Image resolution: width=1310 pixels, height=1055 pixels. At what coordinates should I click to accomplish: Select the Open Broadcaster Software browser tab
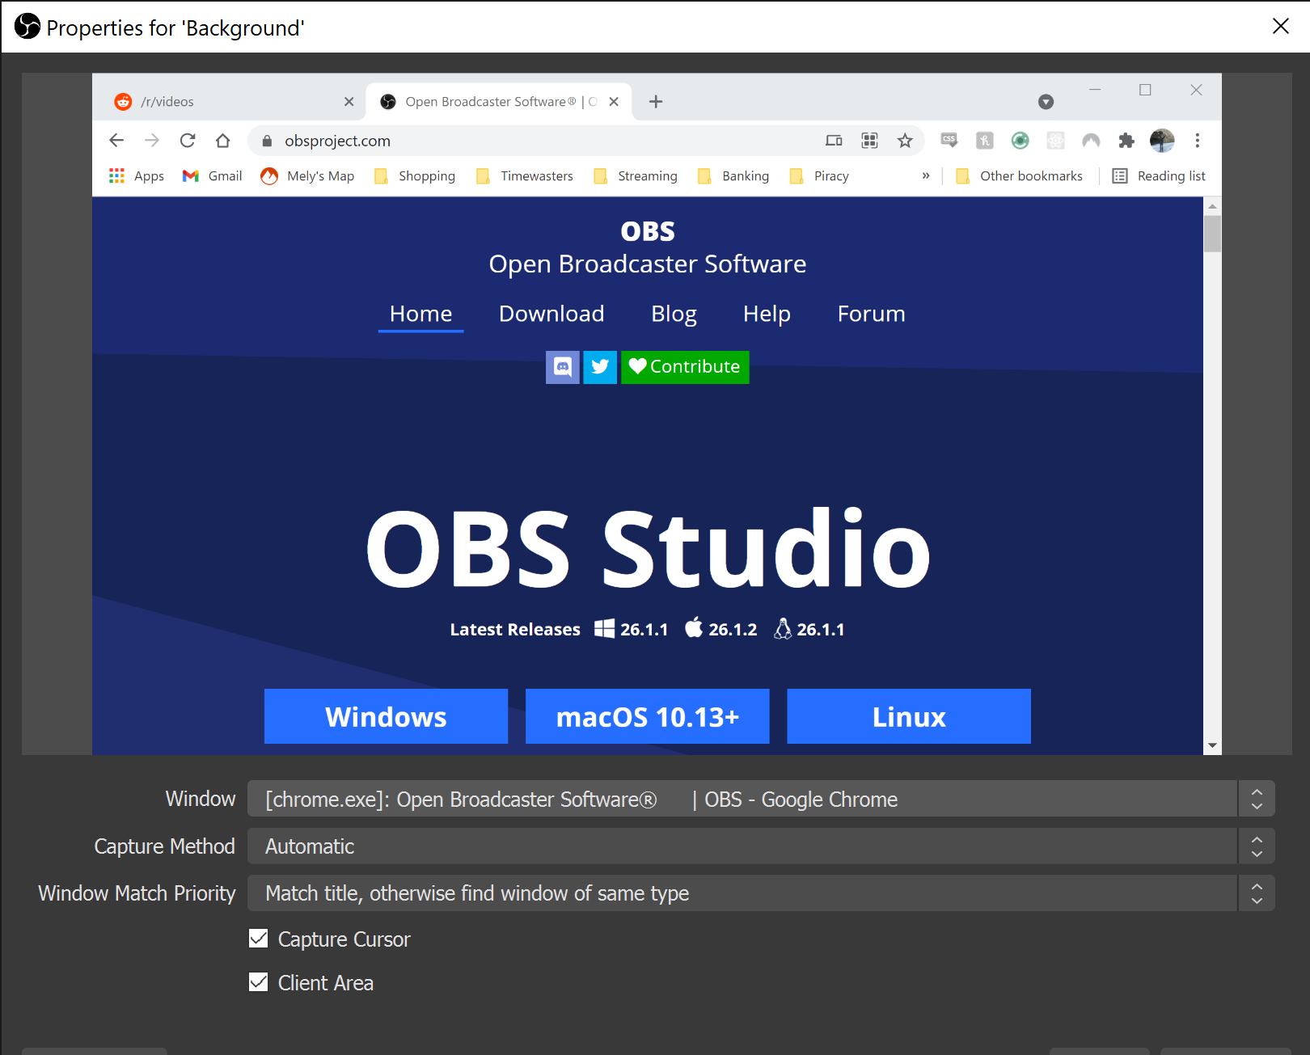coord(499,101)
